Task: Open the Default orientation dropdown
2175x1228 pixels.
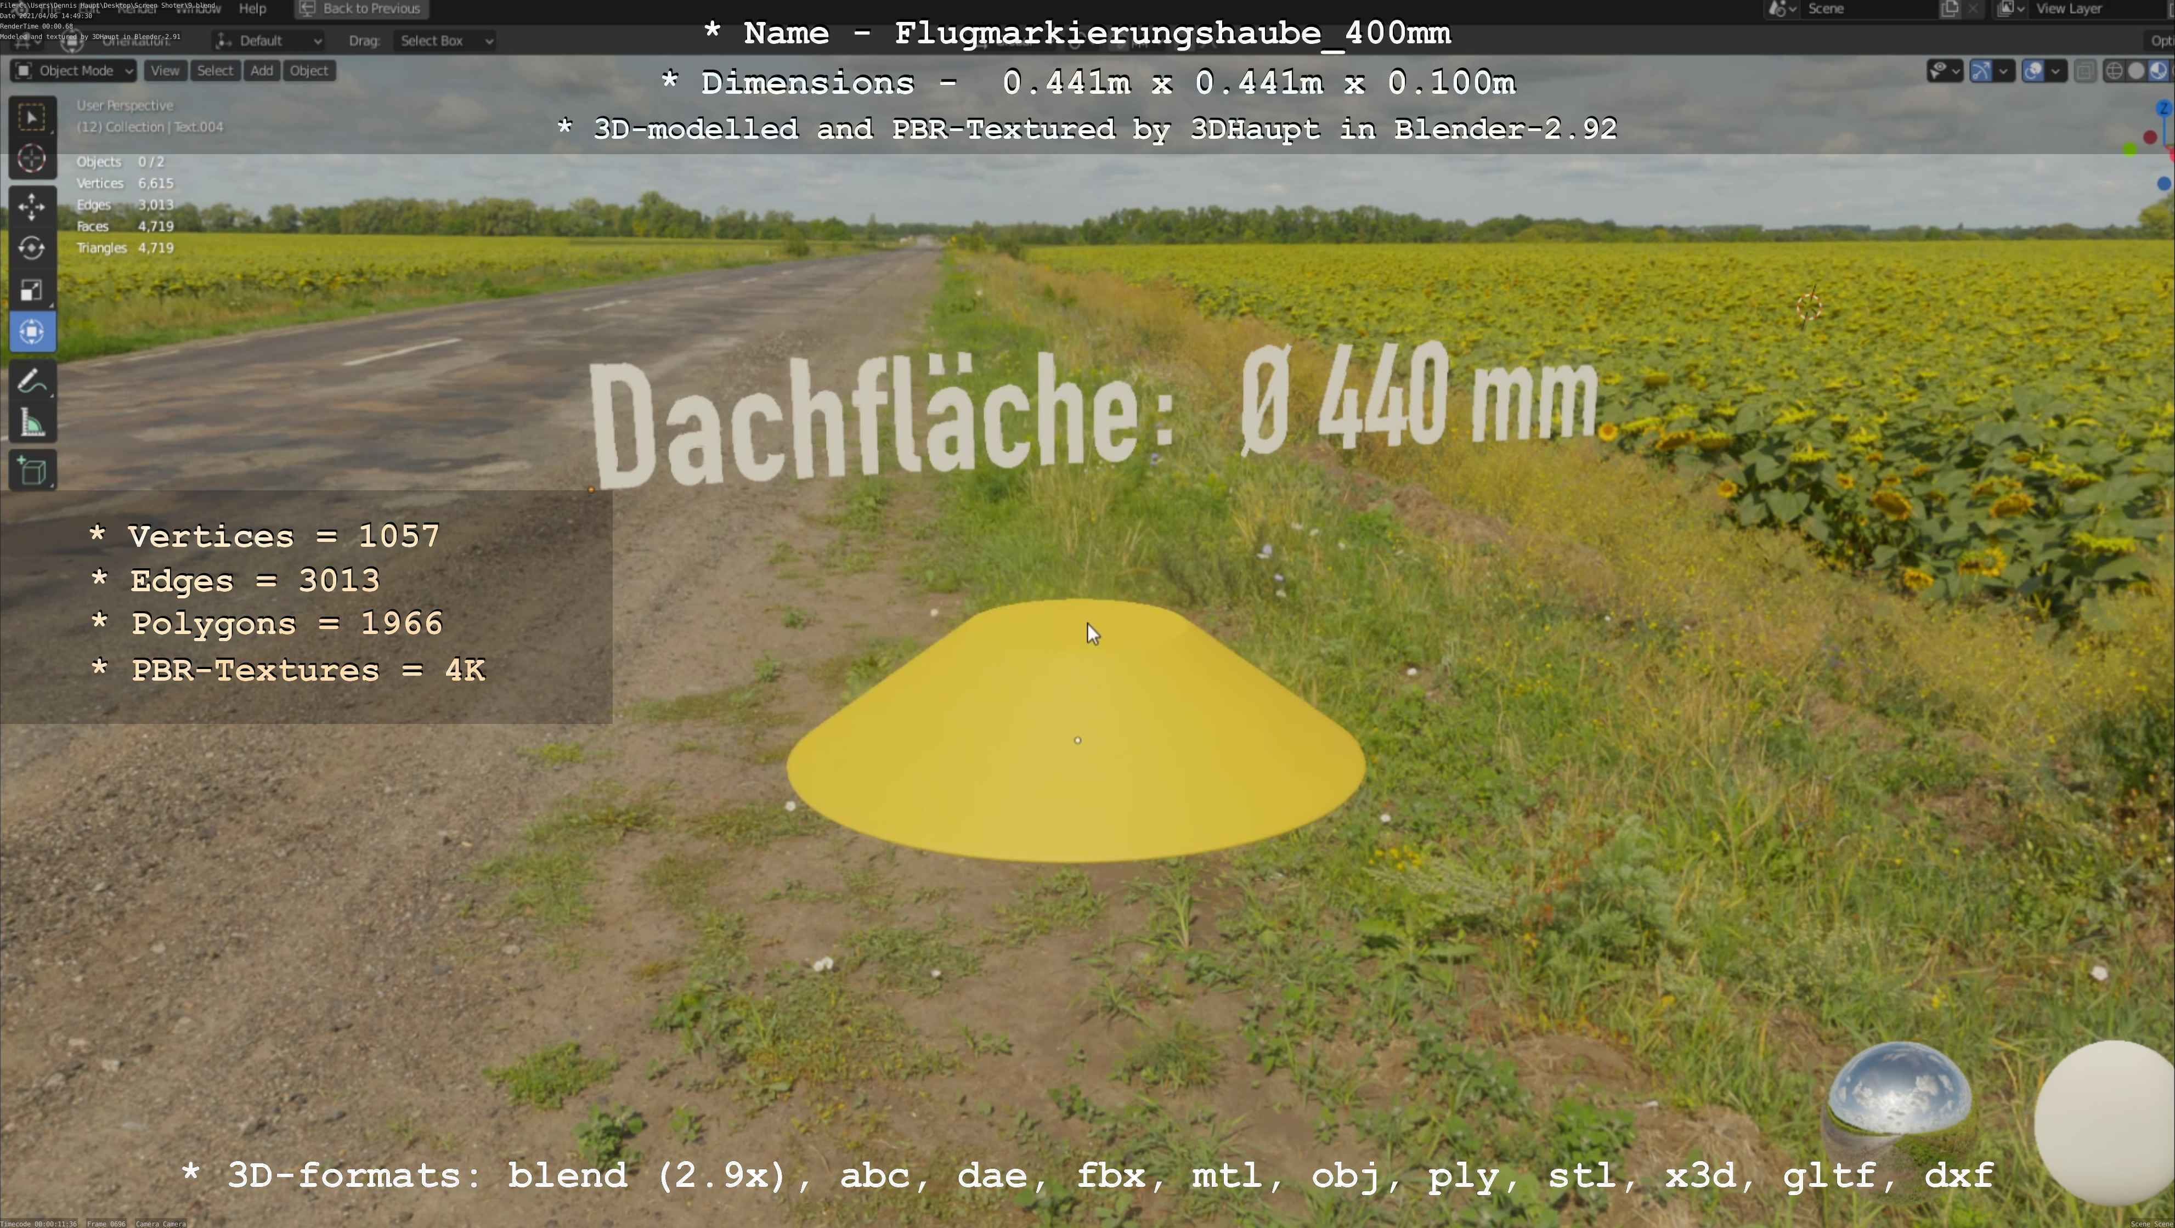Action: click(x=268, y=41)
